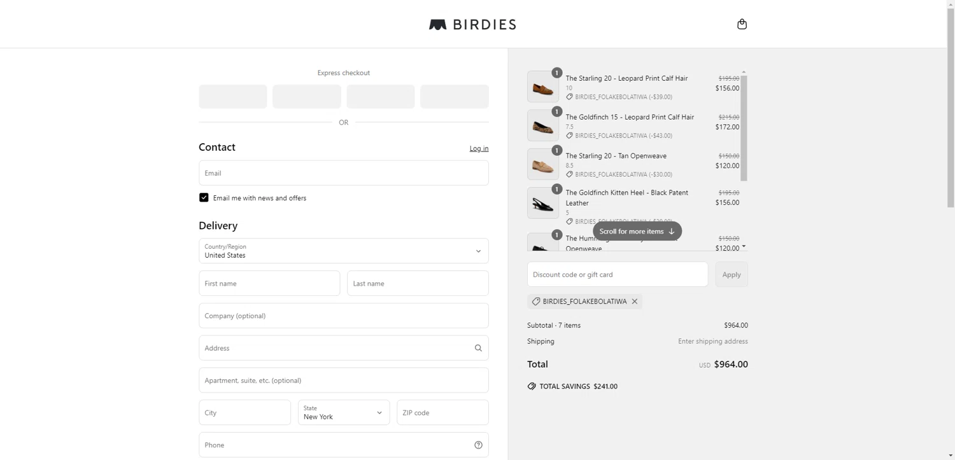Click the Starling 20 Leopard Print shoe thumbnail
Screen dimensions: 955x460
pyautogui.click(x=543, y=87)
